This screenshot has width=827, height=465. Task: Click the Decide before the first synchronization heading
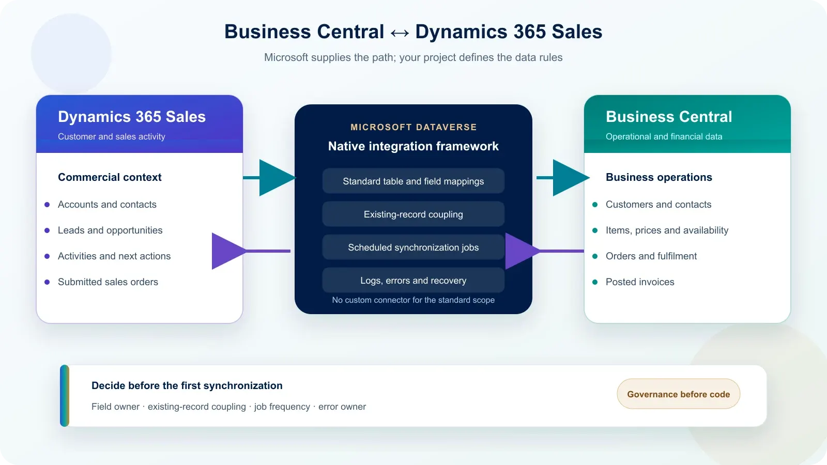tap(187, 385)
